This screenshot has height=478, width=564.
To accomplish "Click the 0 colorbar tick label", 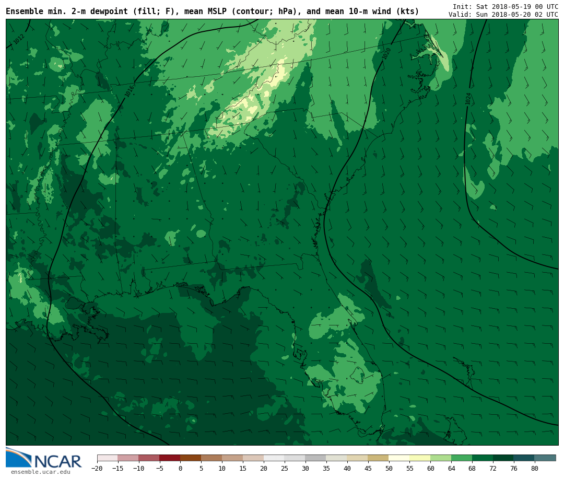I will pos(181,468).
